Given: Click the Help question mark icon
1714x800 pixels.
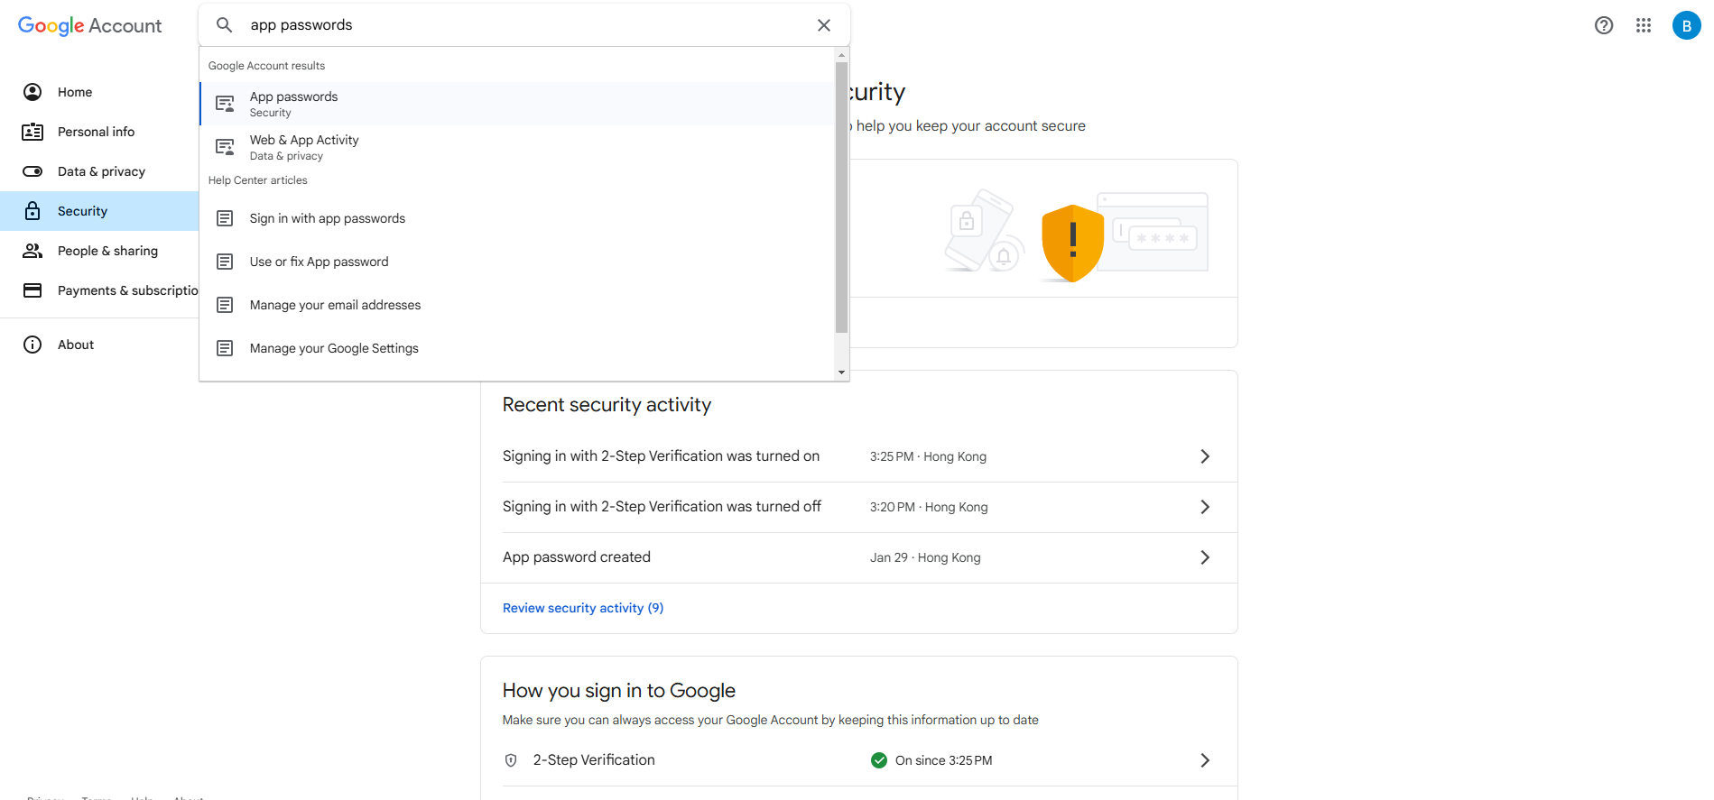Looking at the screenshot, I should 1603,25.
